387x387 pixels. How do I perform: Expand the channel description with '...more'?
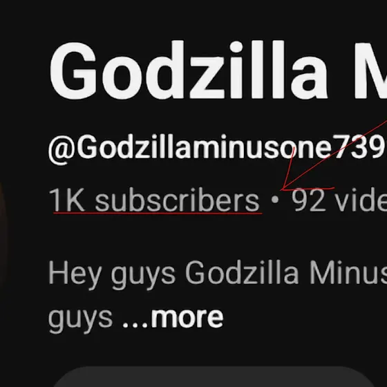tap(173, 318)
